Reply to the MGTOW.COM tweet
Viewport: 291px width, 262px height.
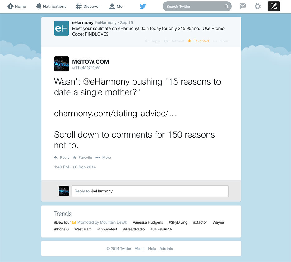click(x=62, y=158)
